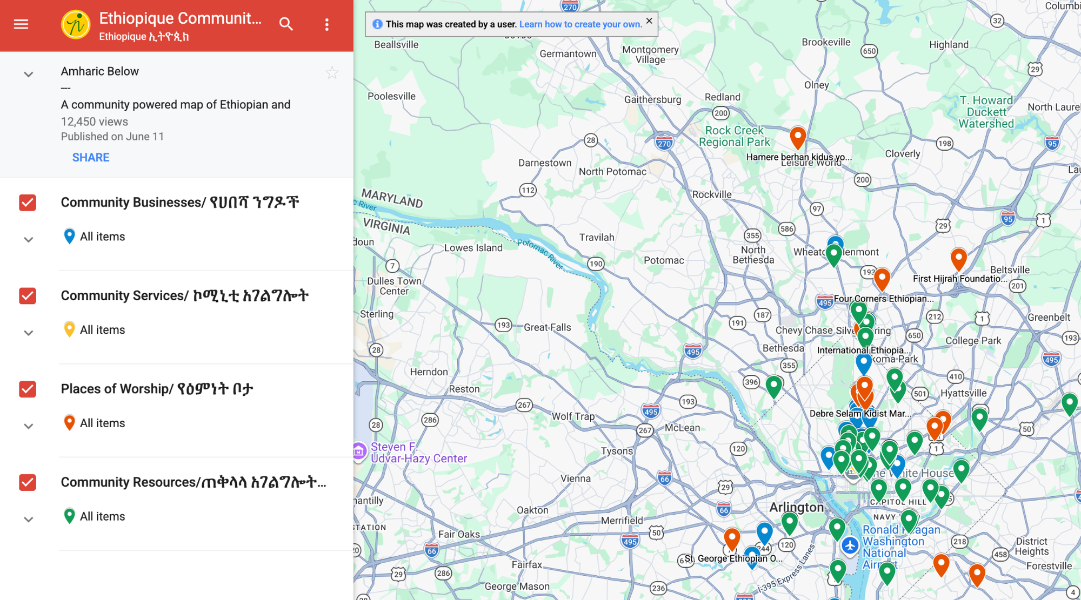Select the First Hijrah Foundation orange pin

[x=958, y=260]
